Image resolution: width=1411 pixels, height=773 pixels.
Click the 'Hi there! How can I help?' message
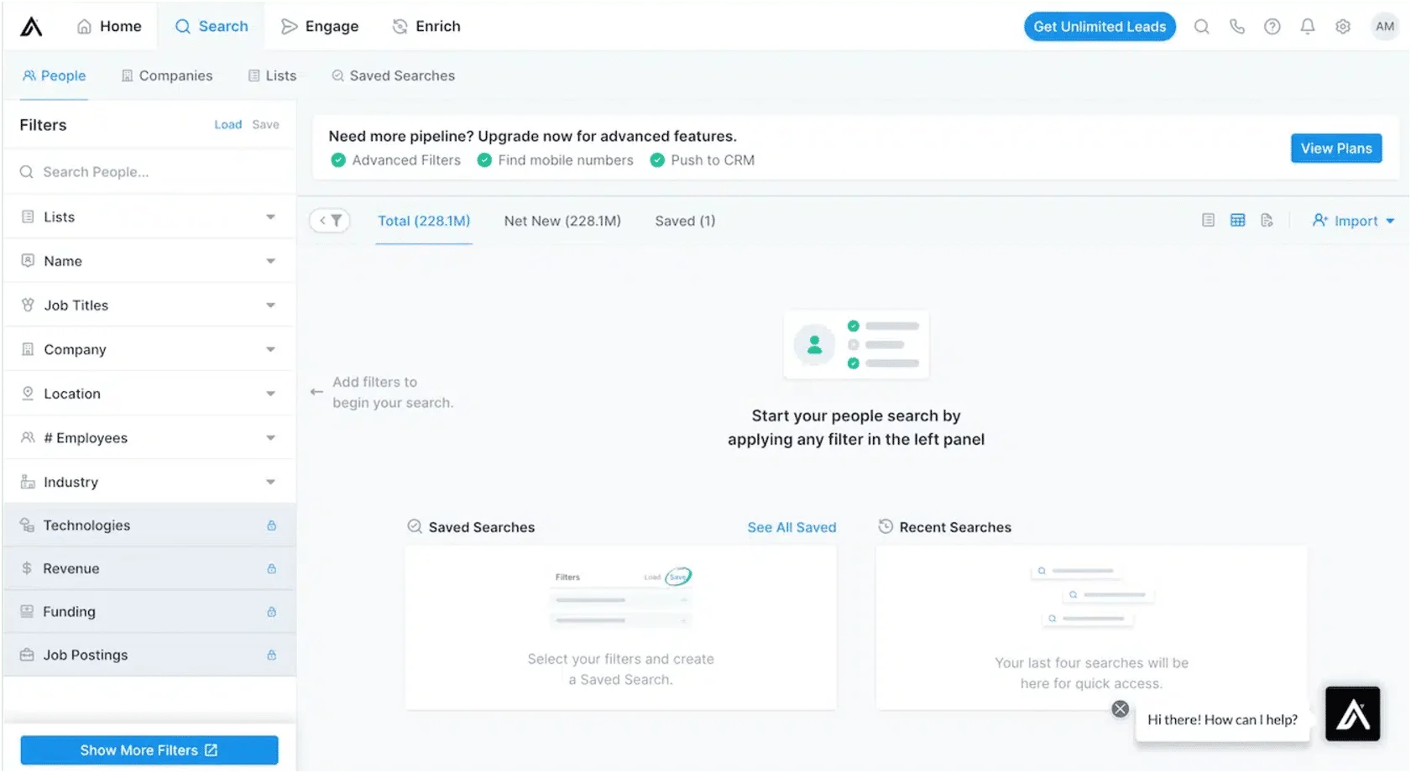(1222, 720)
